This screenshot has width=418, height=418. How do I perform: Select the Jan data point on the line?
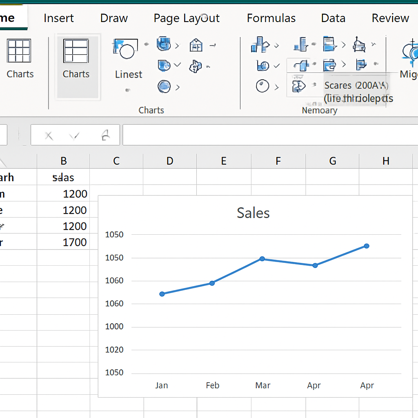(162, 294)
